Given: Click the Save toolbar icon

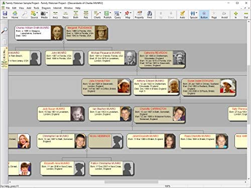Looking at the screenshot, I should 5,15.
